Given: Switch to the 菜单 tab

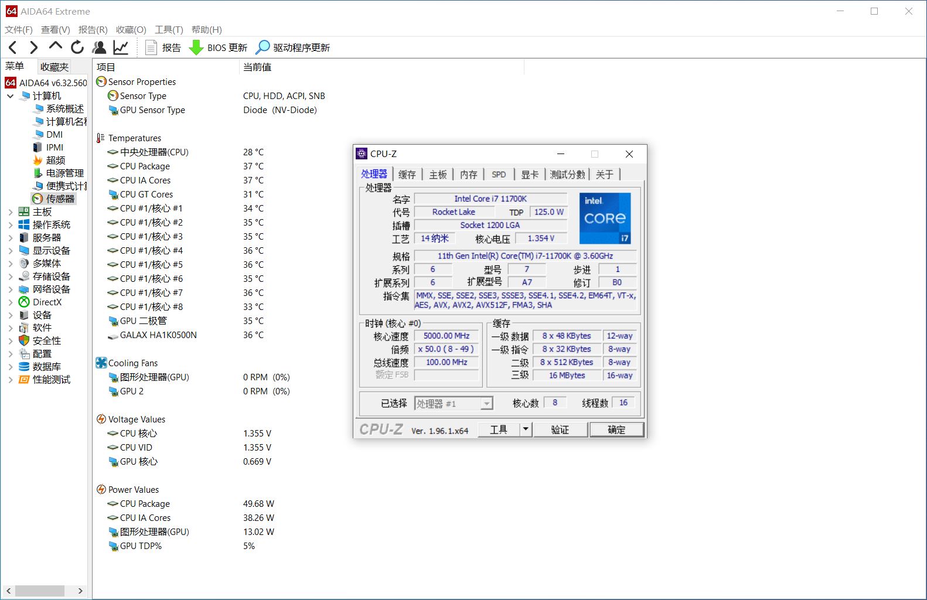Looking at the screenshot, I should click(x=15, y=66).
